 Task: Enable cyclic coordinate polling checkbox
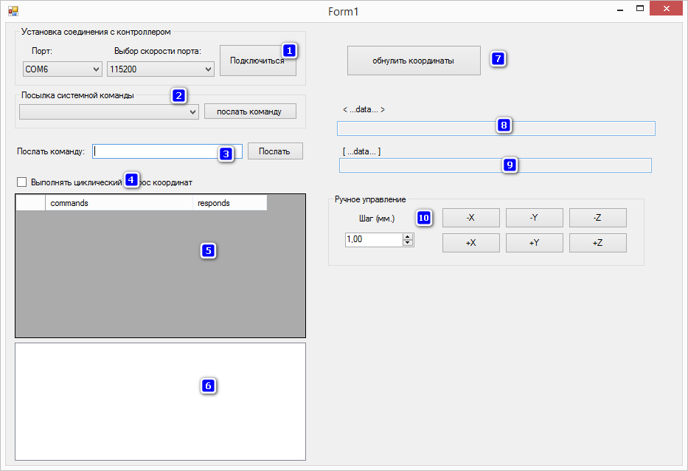(21, 182)
